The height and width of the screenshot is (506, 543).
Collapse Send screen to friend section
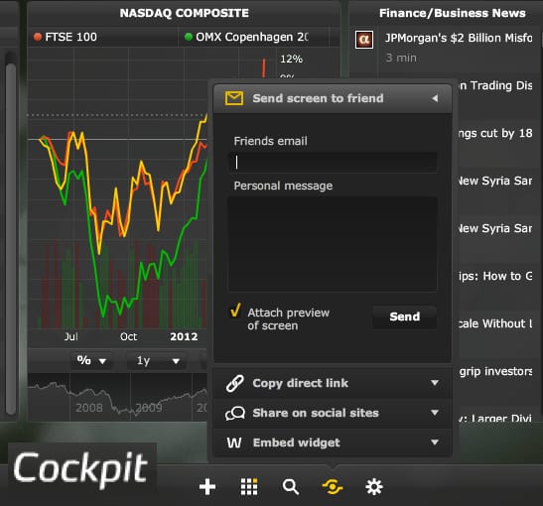[435, 98]
